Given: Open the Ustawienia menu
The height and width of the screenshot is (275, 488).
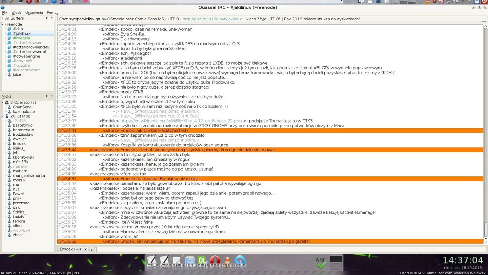Looking at the screenshot, I should pos(34,13).
